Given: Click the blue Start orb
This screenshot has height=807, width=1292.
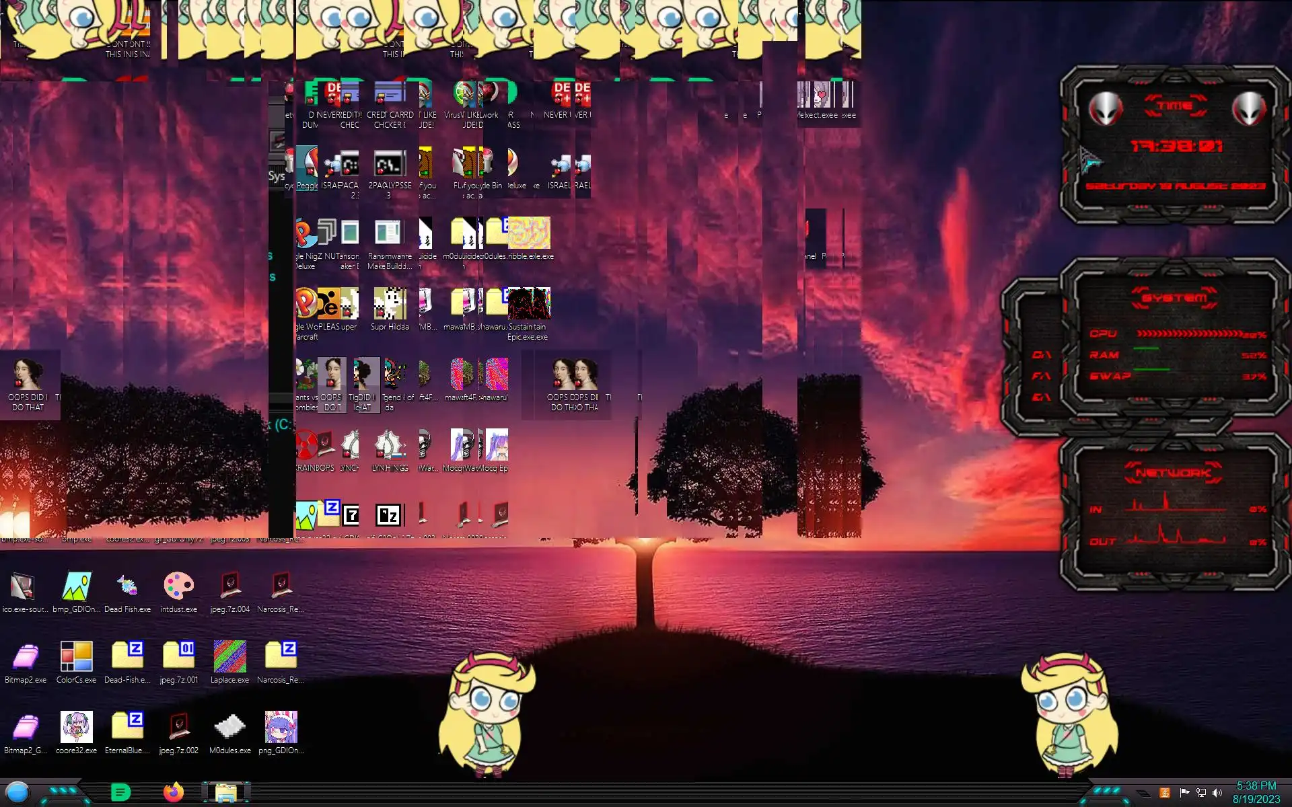Looking at the screenshot, I should 17,792.
